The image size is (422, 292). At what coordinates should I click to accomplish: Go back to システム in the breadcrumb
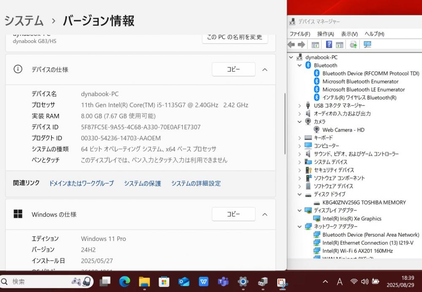pyautogui.click(x=24, y=21)
